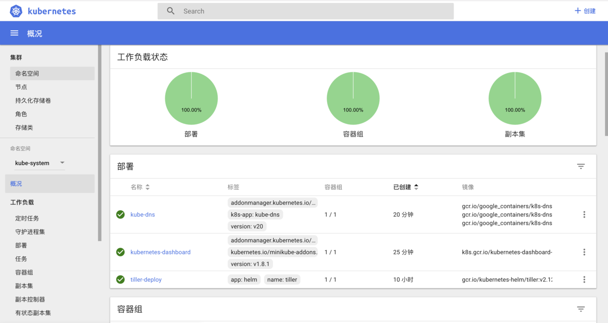Click the k8s.gcr.io/kubernetes-dashboard image text
Screen dimensions: 608x323
[x=507, y=252]
